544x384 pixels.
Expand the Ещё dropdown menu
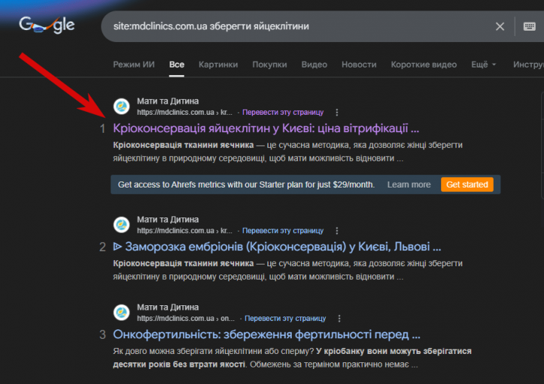pyautogui.click(x=484, y=64)
